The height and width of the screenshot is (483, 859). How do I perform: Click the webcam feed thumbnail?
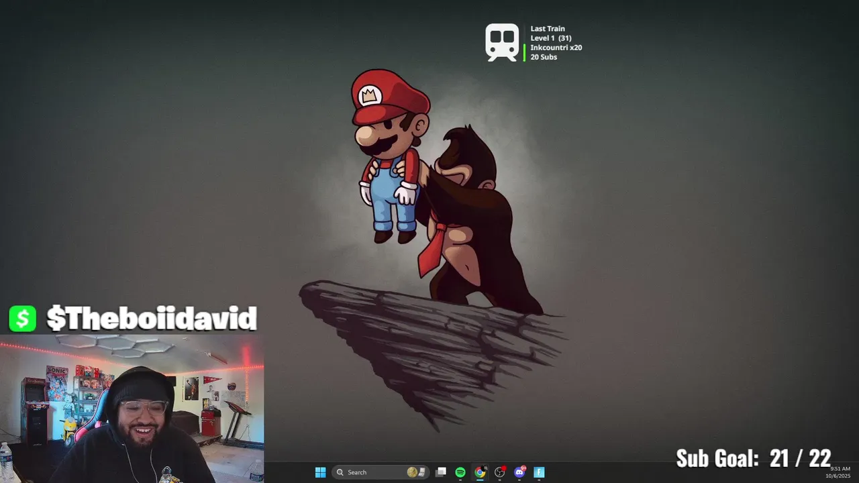pos(132,409)
